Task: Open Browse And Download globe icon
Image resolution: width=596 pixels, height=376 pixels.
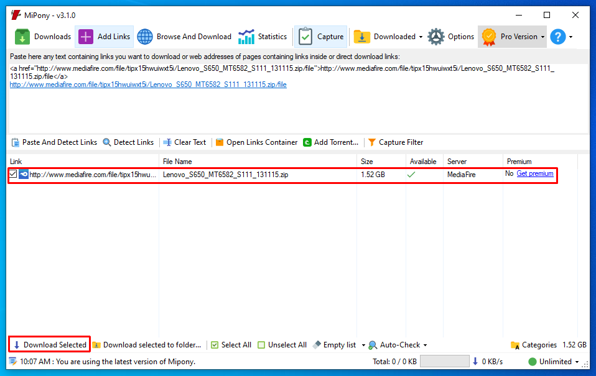Action: pos(145,37)
